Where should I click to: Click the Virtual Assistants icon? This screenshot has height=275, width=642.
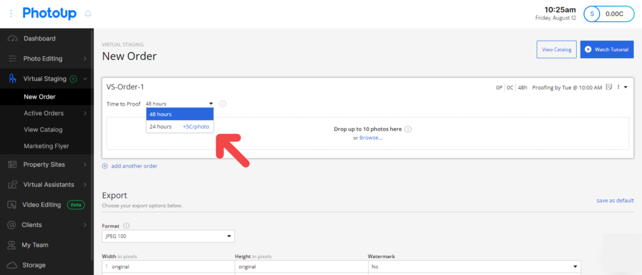[13, 184]
